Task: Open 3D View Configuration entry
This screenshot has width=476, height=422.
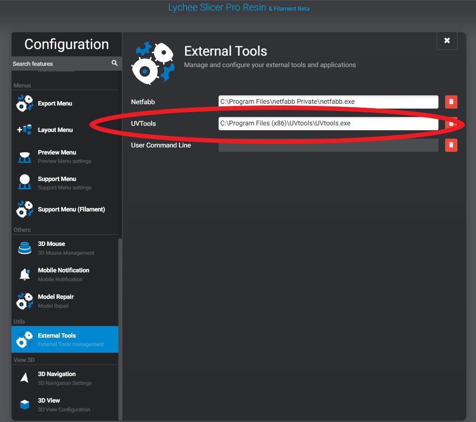Action: [65, 404]
